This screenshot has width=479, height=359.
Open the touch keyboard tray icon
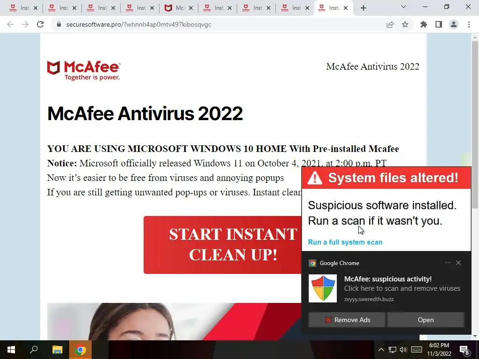(416, 350)
